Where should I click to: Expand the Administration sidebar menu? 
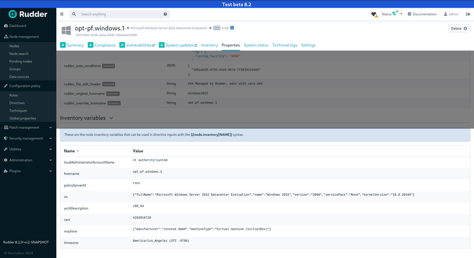coord(28,160)
